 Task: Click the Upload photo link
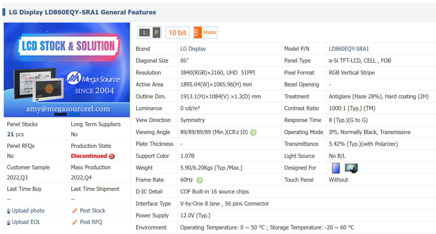coord(28,211)
